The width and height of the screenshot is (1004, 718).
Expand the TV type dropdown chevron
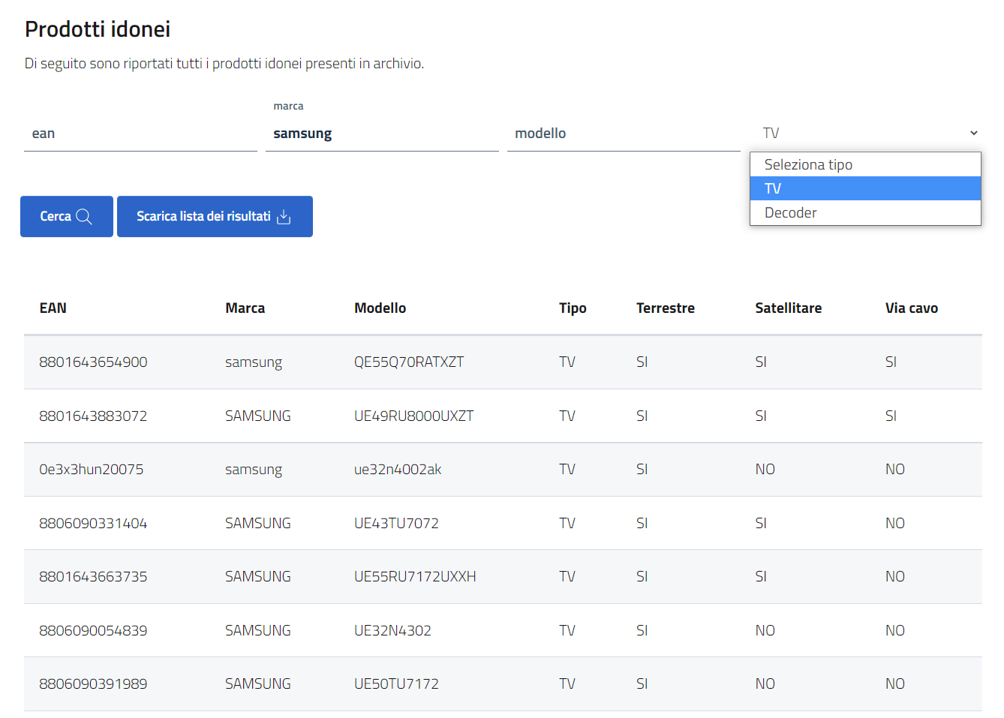coord(973,134)
